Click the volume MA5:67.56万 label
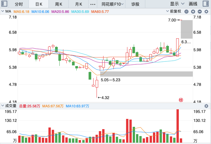Screen dimensions: 211x144 point(53,106)
